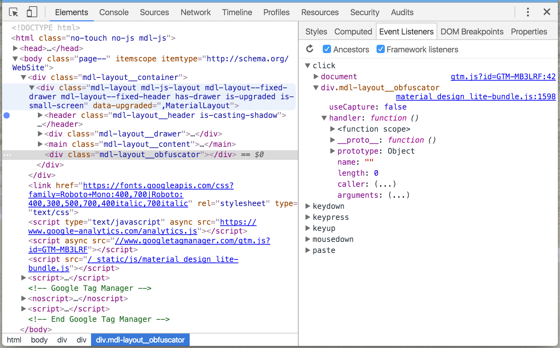The height and width of the screenshot is (348, 560).
Task: Click the blue breakpoint dot beside header
Action: tap(7, 115)
